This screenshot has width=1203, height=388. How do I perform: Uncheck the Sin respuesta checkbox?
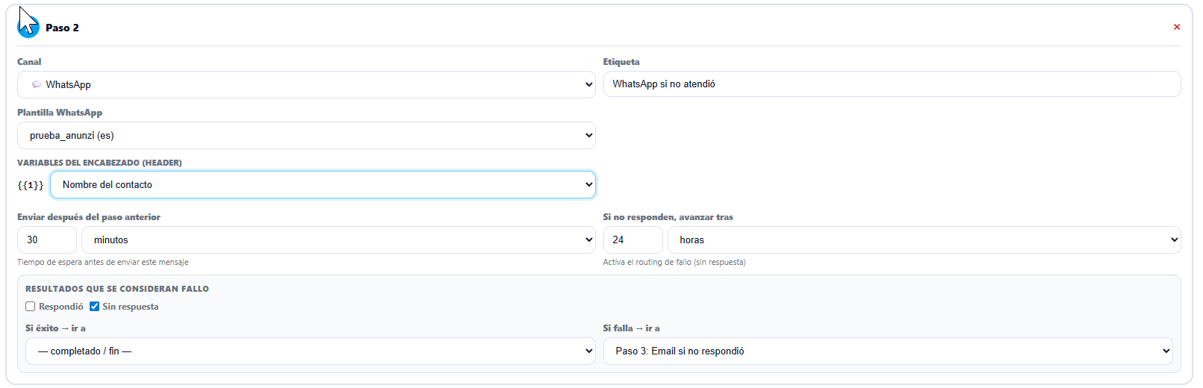point(95,307)
